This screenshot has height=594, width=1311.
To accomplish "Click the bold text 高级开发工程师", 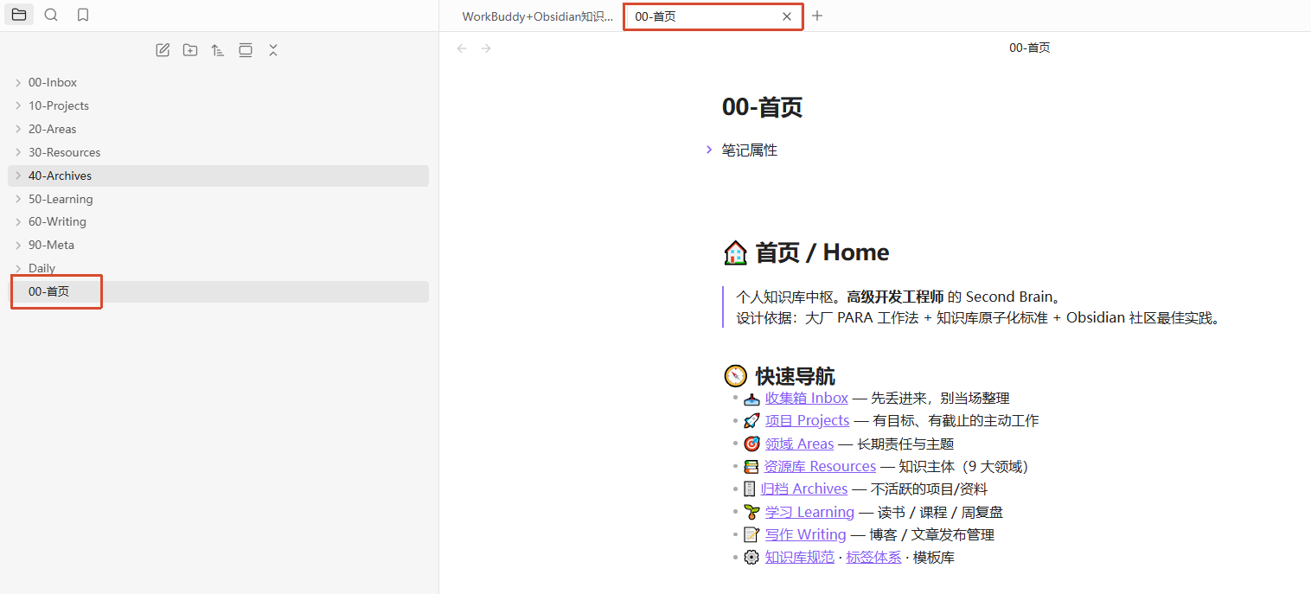I will point(895,297).
